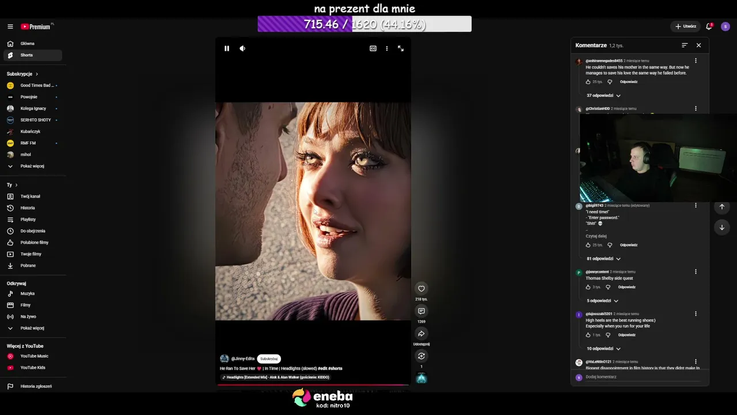Open the sound thumbnail below Remix
This screenshot has width=737, height=415.
(x=421, y=379)
